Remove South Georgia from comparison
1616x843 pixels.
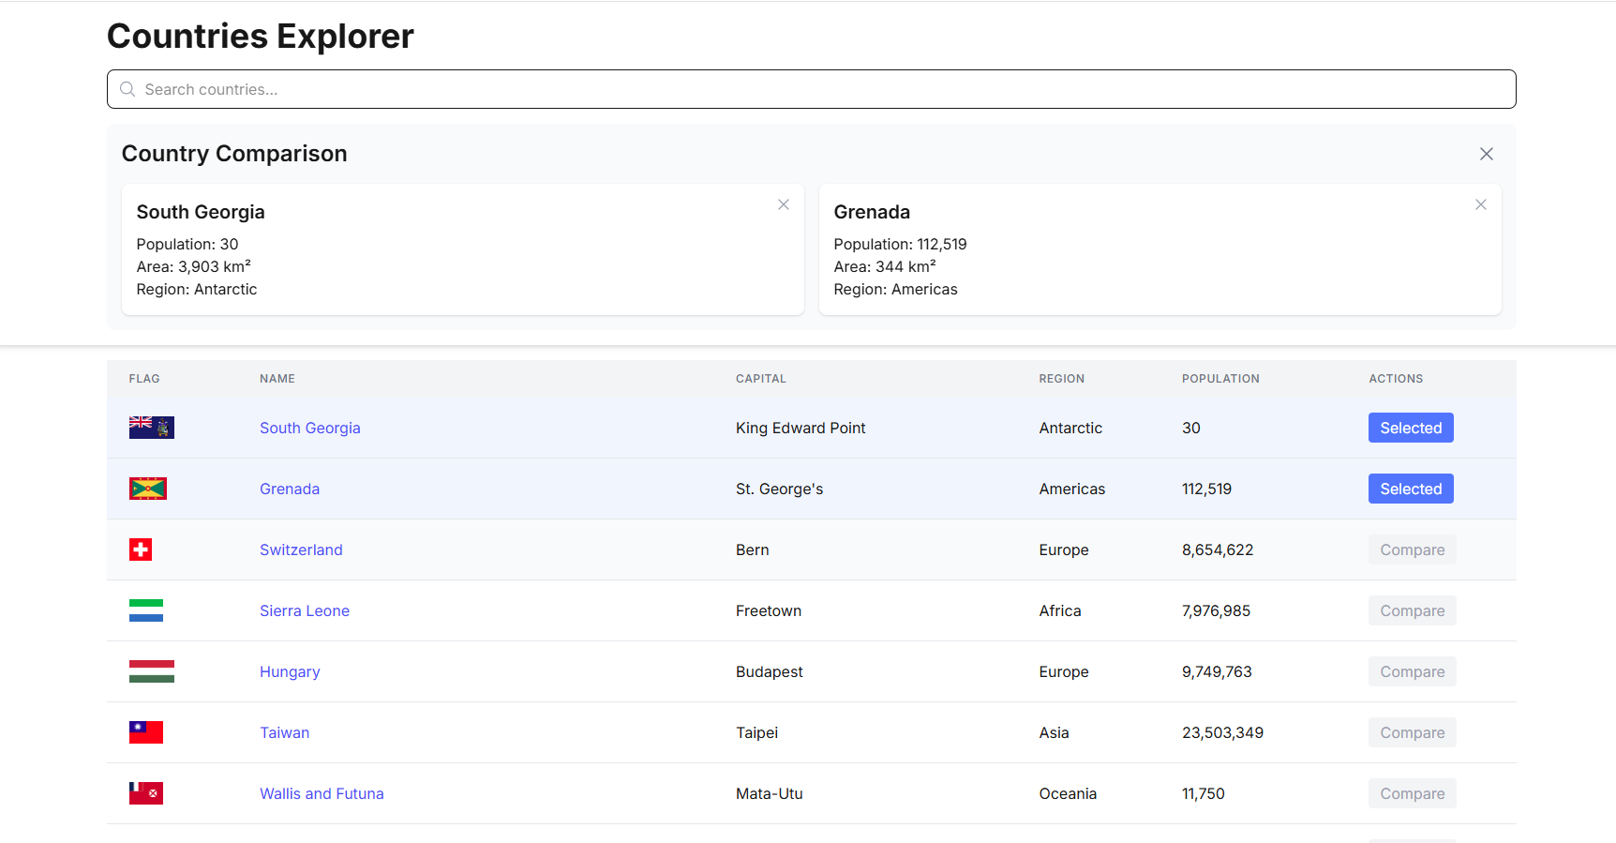pos(784,204)
